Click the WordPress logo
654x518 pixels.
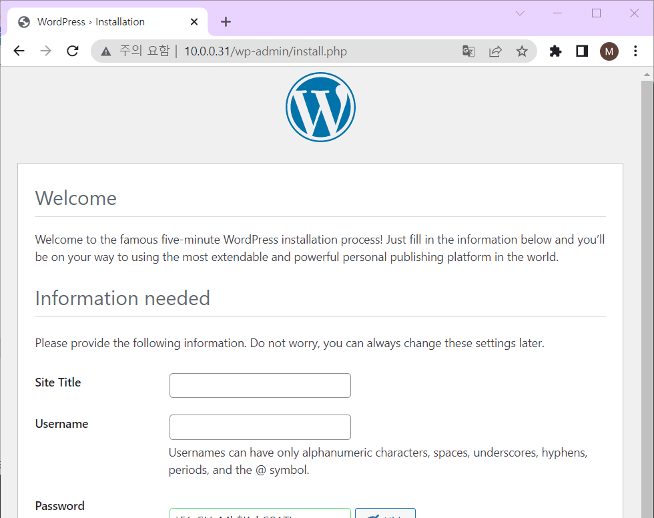320,107
